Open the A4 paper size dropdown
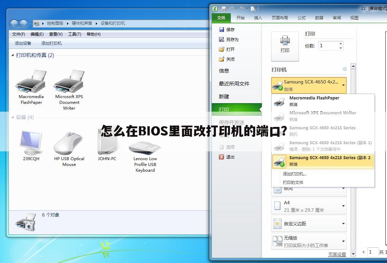 coord(309,206)
